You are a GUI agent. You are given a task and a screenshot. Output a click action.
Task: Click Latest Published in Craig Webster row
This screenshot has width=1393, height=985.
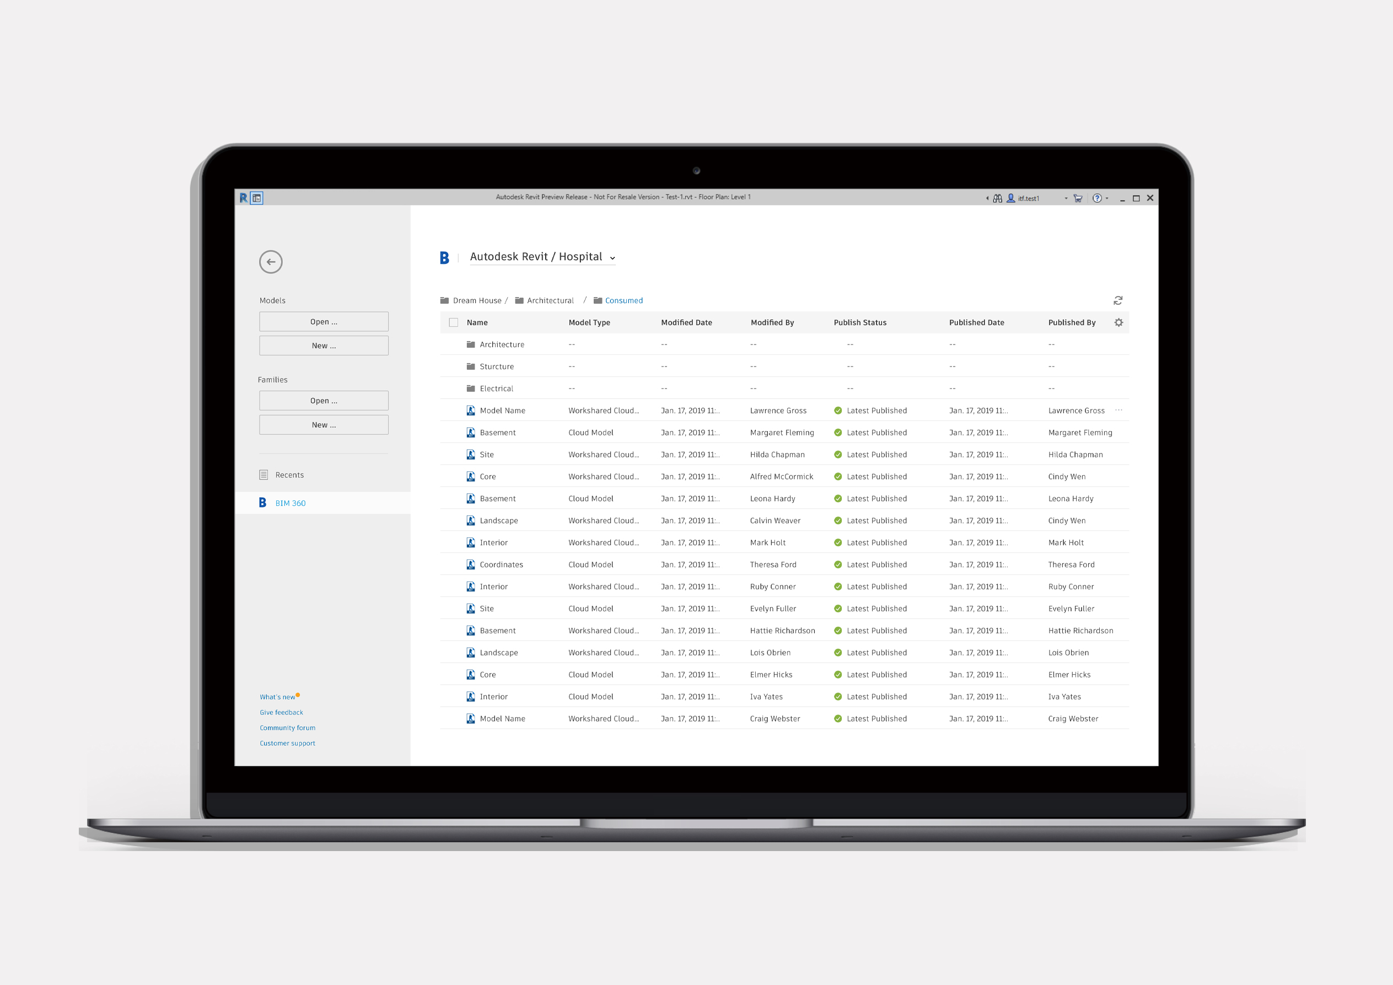point(876,719)
